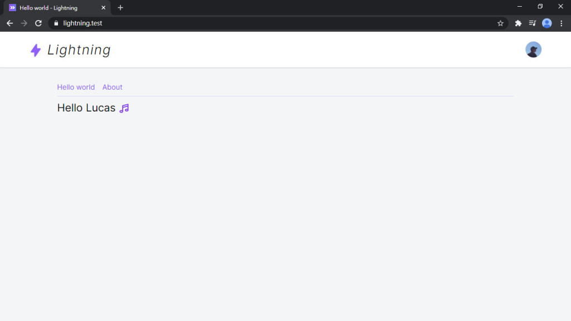Click the Chrome profile avatar icon
This screenshot has width=571, height=321.
[546, 23]
